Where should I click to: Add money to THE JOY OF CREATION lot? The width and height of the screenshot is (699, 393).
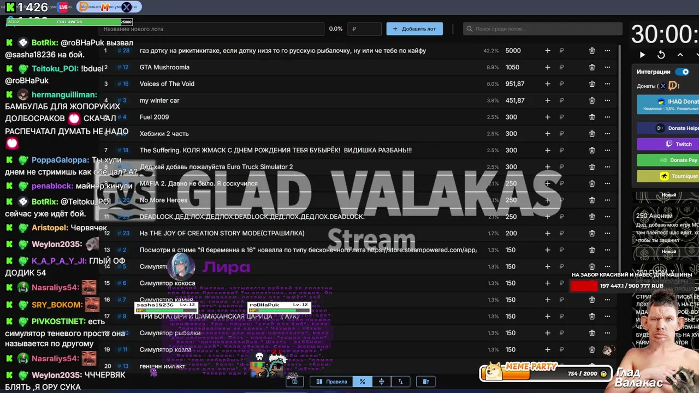[548, 234]
